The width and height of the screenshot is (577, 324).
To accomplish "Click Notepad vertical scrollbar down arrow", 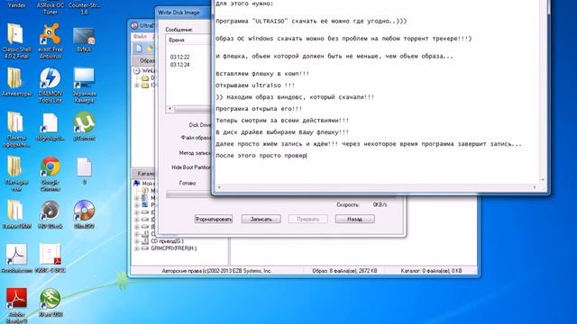I will coord(543,180).
